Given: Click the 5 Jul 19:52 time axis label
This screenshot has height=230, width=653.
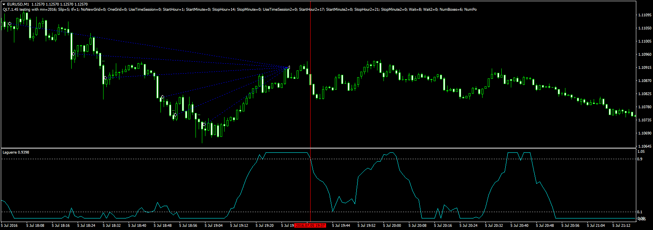Looking at the screenshot, I should tap(366, 226).
